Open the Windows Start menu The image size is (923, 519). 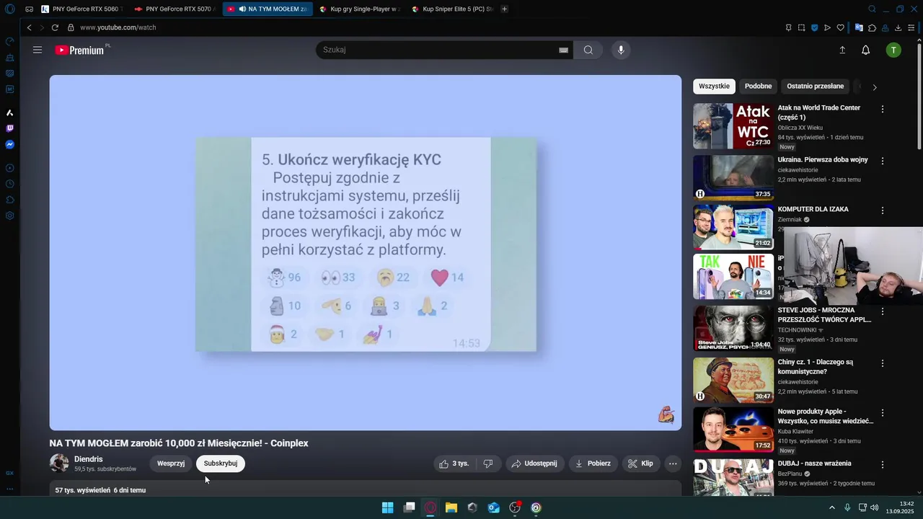(387, 507)
